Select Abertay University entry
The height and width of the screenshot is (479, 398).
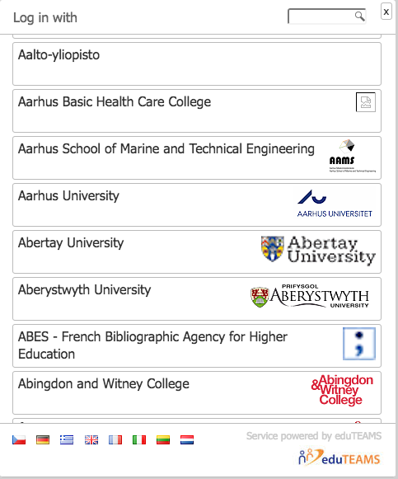click(197, 252)
